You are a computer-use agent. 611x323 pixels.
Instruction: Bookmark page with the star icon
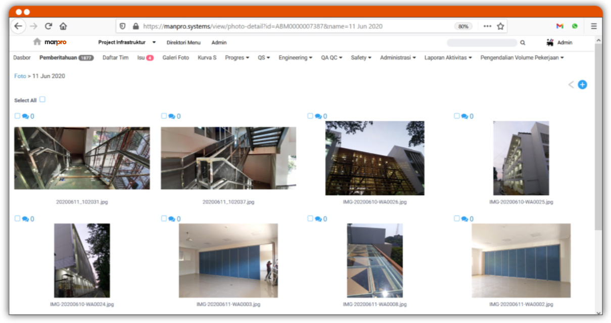[x=500, y=26]
